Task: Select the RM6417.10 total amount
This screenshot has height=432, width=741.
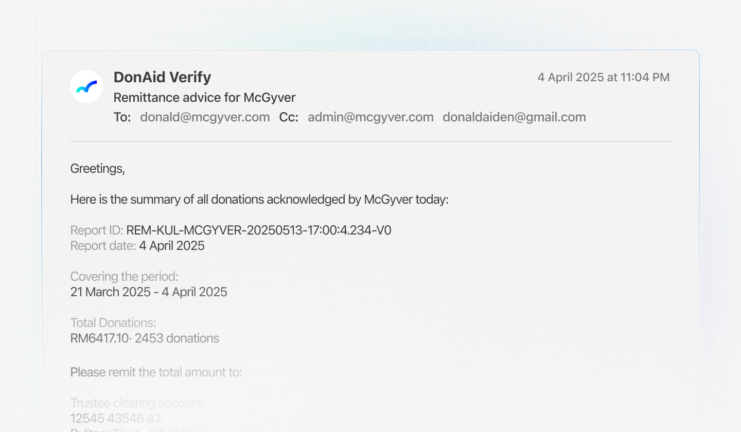Action: coord(100,338)
